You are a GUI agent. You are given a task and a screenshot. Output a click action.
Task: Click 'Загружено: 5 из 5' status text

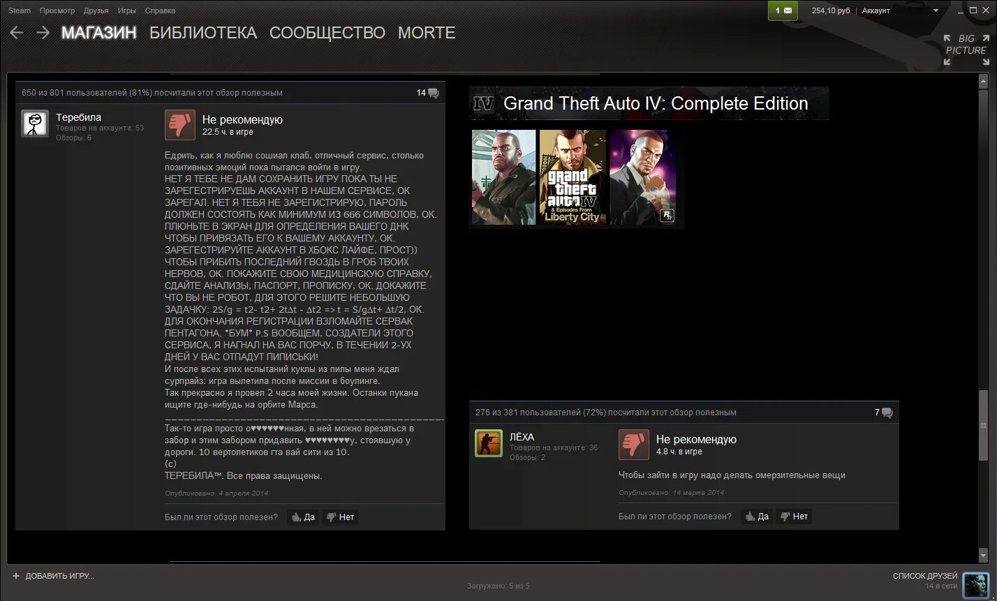pos(498,586)
